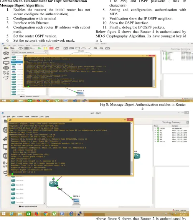The height and width of the screenshot is (220, 193).
Task: Expand R4 node in lower Topology Summary
Action: [155, 135]
